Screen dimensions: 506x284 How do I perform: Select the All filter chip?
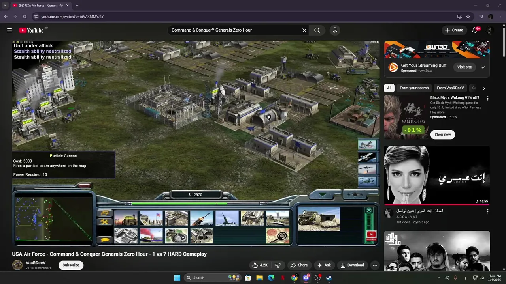coord(389,88)
